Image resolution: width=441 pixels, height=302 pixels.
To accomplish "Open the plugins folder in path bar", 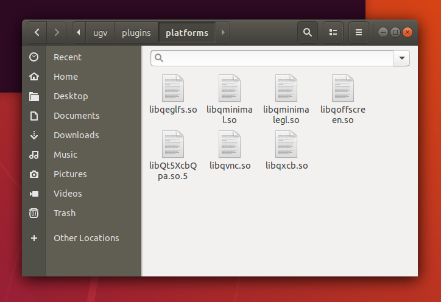I will [x=136, y=33].
